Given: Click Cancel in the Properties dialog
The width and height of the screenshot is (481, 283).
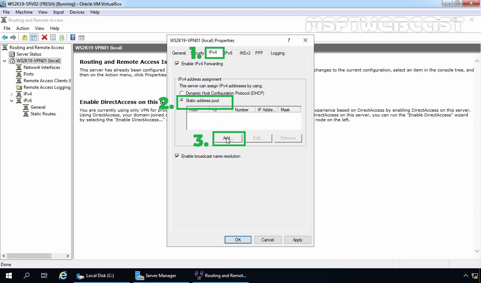Looking at the screenshot, I should point(268,240).
